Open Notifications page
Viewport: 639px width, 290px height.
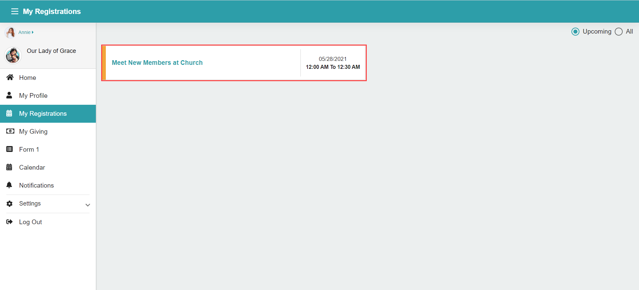(48, 185)
